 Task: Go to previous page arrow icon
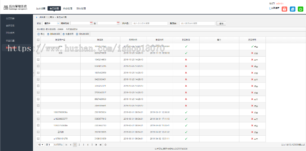click(70, 145)
